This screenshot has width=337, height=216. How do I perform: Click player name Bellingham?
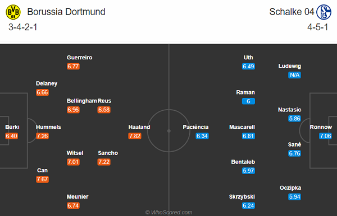pos(81,101)
